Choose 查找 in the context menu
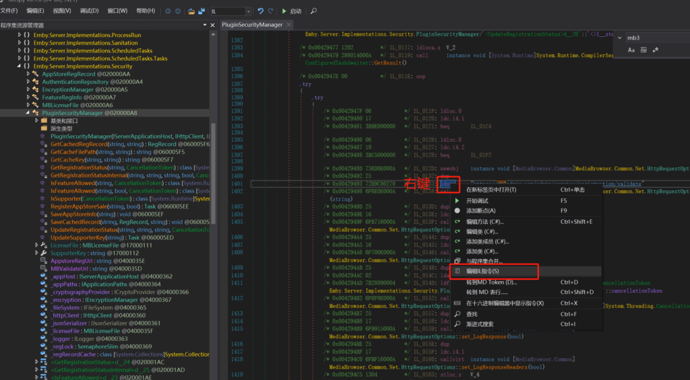 [526, 314]
